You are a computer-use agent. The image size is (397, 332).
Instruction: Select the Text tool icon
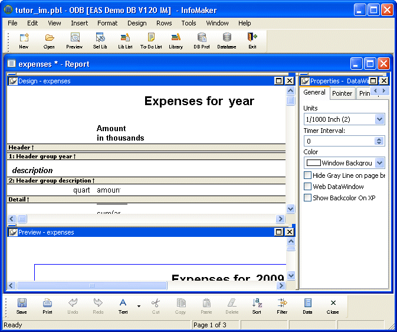coord(123,306)
